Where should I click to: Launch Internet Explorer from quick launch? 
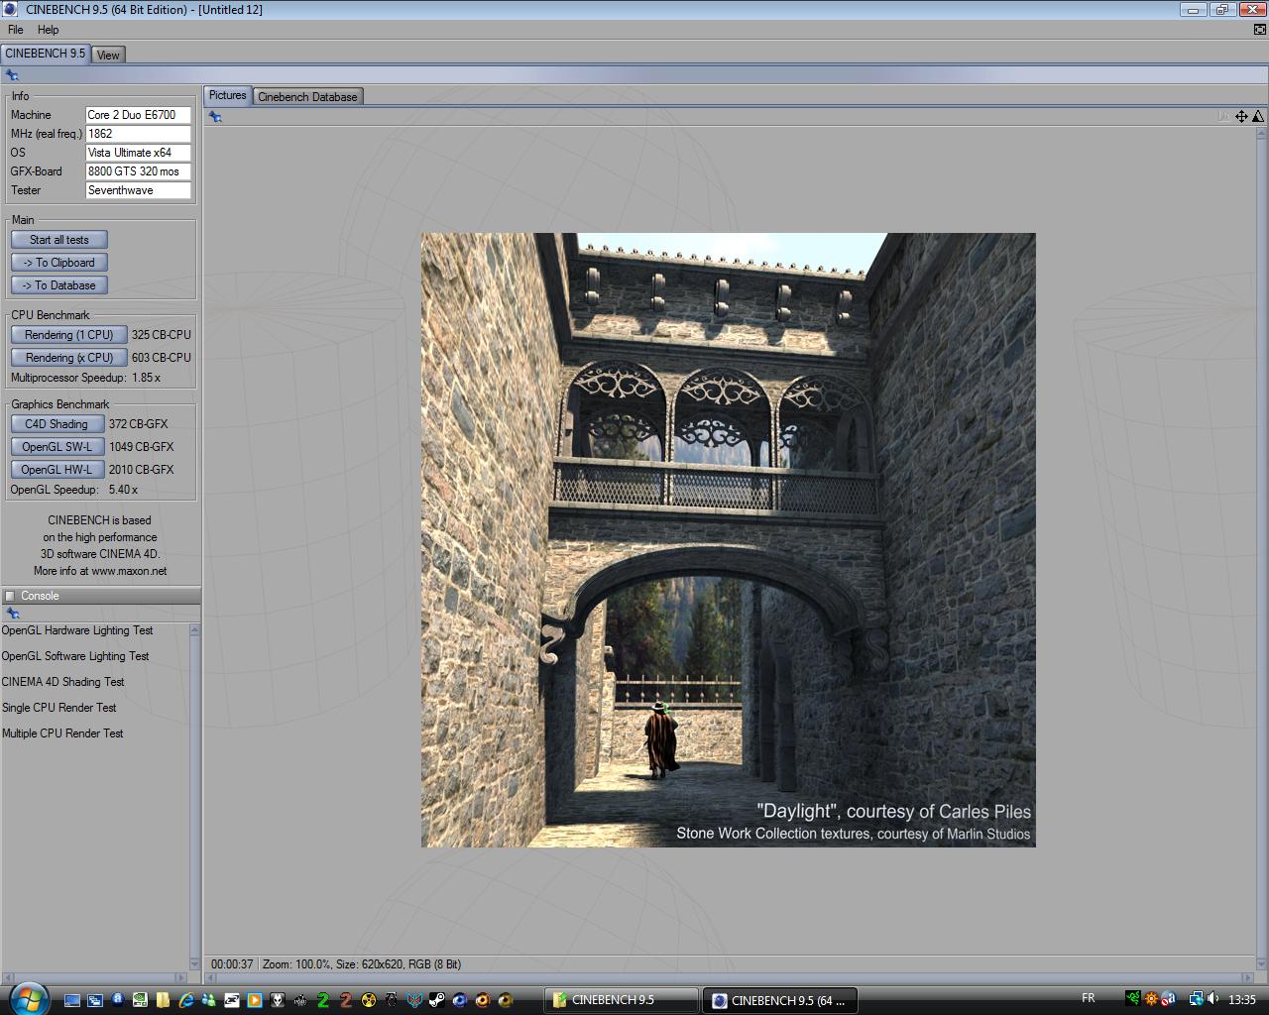point(186,1000)
